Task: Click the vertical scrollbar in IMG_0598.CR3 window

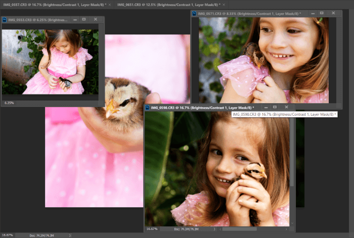Action: 292,152
